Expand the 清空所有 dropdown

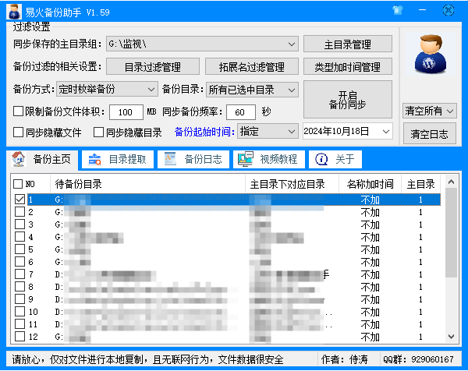pyautogui.click(x=430, y=111)
